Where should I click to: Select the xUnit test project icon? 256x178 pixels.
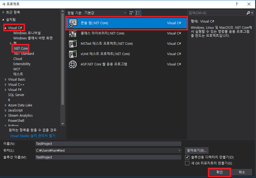point(73,54)
